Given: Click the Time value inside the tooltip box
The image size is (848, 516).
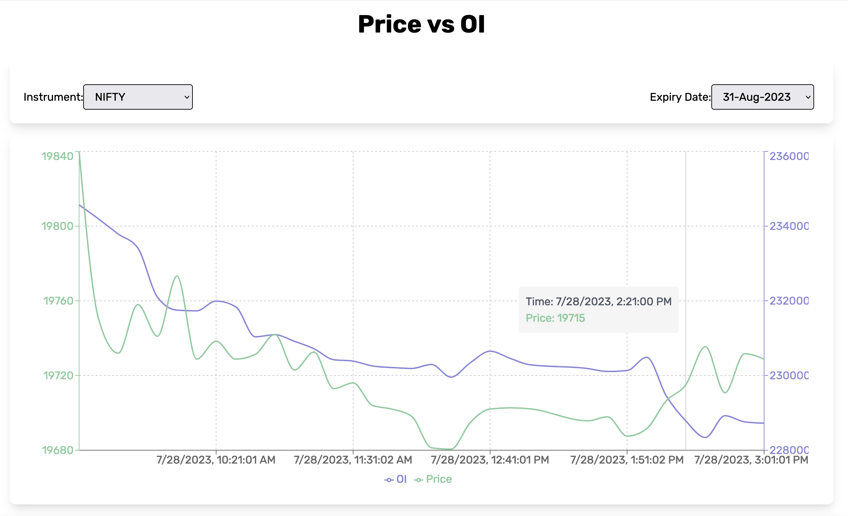Looking at the screenshot, I should (598, 301).
